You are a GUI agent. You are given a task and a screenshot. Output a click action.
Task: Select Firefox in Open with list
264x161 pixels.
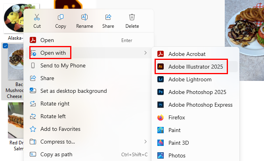point(195,117)
